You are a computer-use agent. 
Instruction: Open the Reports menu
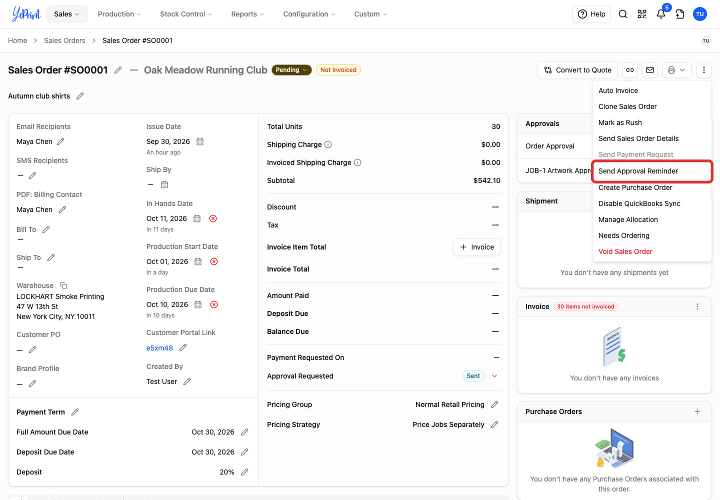click(x=247, y=14)
